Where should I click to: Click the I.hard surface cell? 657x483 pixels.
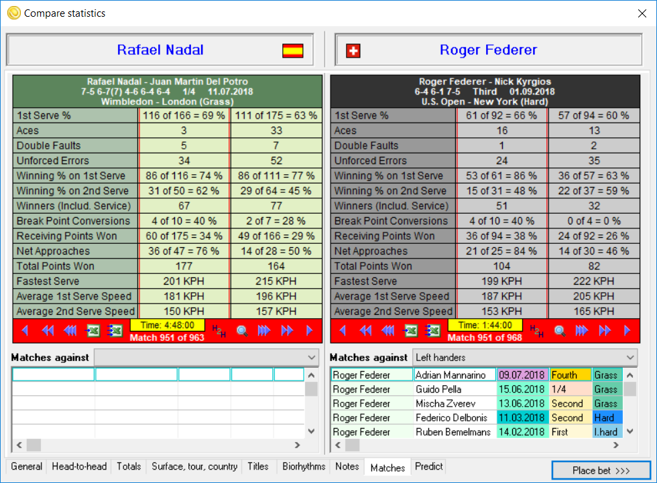607,432
